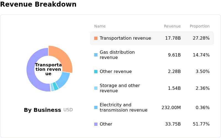Click the purple Other legend swatch
This screenshot has height=138, width=221.
[96, 124]
